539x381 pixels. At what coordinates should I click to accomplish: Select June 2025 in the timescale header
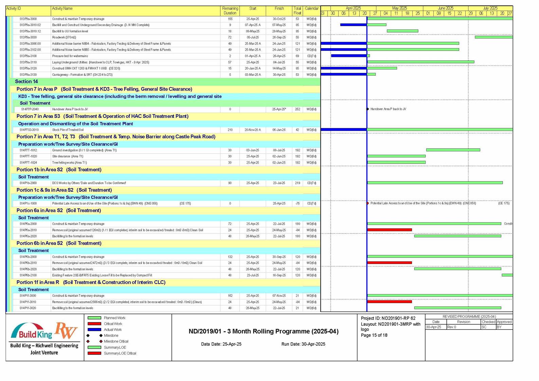446,8
